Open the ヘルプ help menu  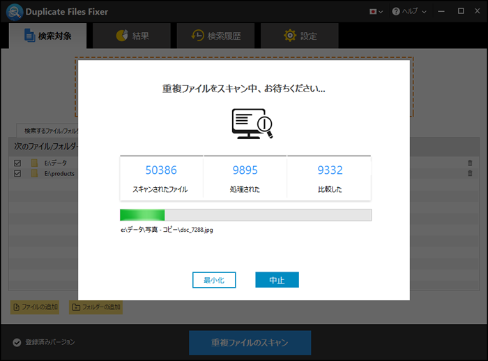pos(409,12)
